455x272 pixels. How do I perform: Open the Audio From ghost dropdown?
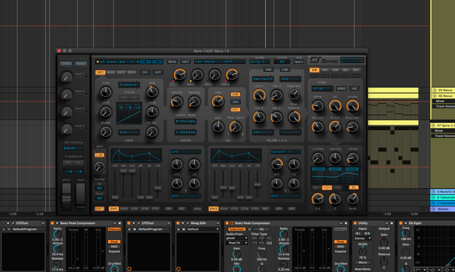237,238
